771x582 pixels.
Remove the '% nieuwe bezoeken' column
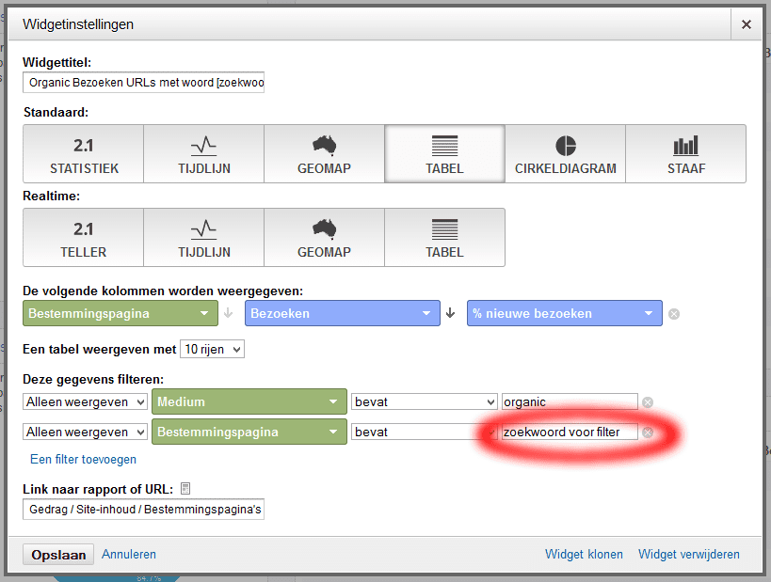tap(674, 314)
